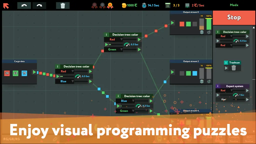Open info for Trashcan node
Viewport: 256px width, 144px height.
pos(226,62)
